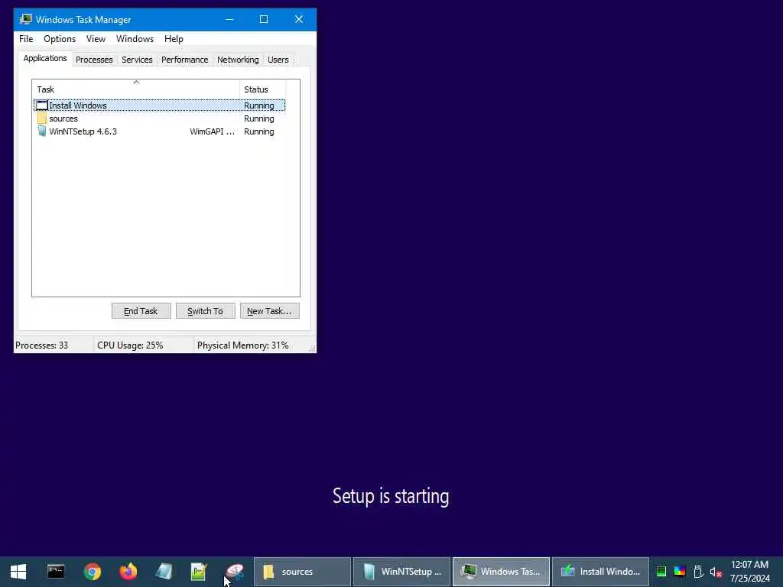Image resolution: width=783 pixels, height=587 pixels.
Task: Switch to the Processes tab
Action: [x=94, y=60]
